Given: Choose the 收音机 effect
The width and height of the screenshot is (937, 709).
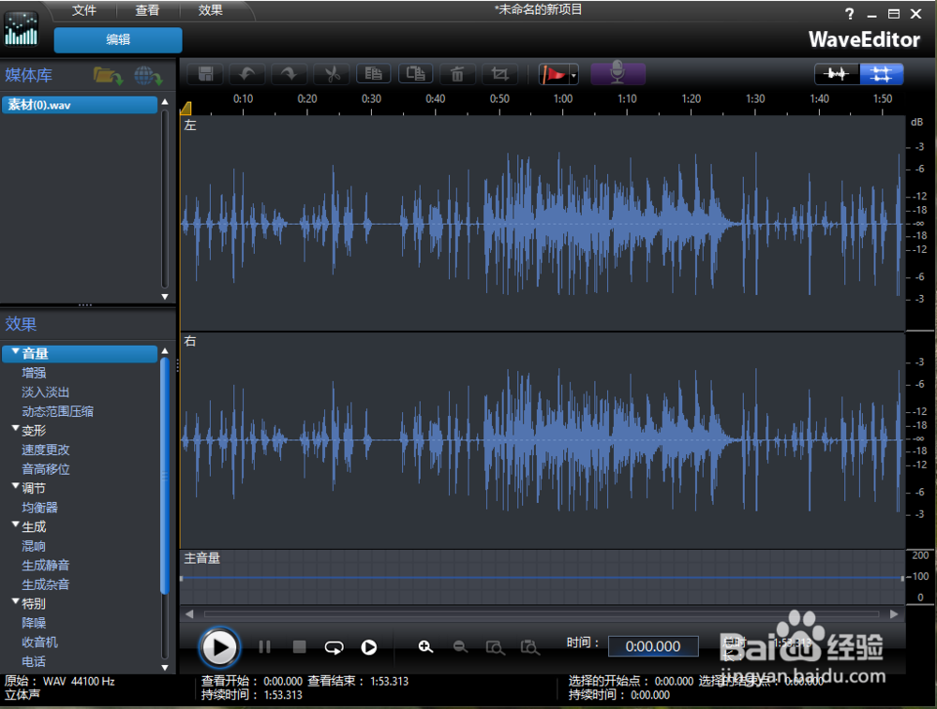Looking at the screenshot, I should point(39,643).
